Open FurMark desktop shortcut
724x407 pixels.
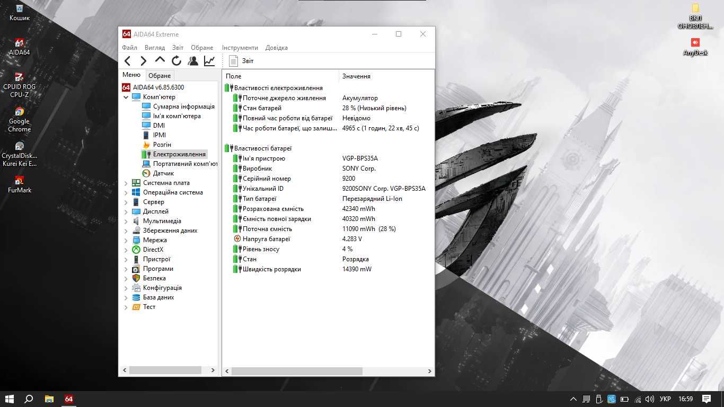[x=19, y=184]
